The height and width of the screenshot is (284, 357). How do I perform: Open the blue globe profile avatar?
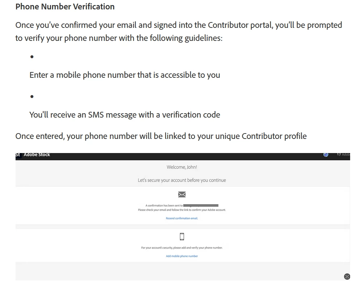[x=326, y=154]
